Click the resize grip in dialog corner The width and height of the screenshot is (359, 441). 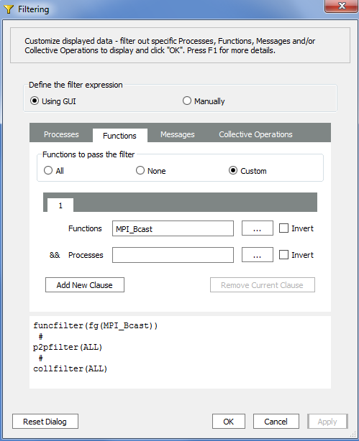[x=353, y=435]
